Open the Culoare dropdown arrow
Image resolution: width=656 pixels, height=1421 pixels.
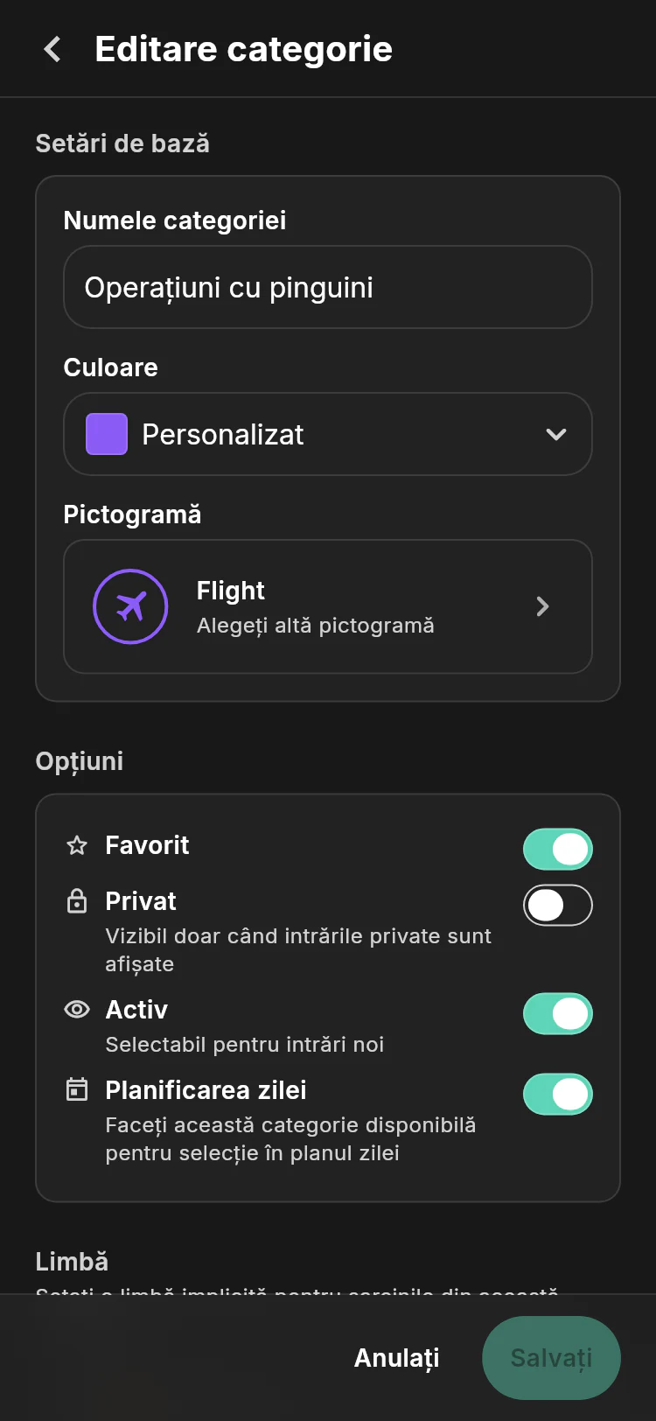(x=556, y=434)
